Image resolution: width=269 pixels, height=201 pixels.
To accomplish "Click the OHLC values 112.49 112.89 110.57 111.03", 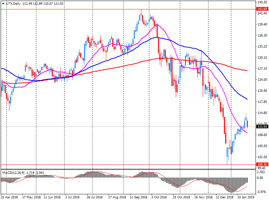I will coord(43,4).
